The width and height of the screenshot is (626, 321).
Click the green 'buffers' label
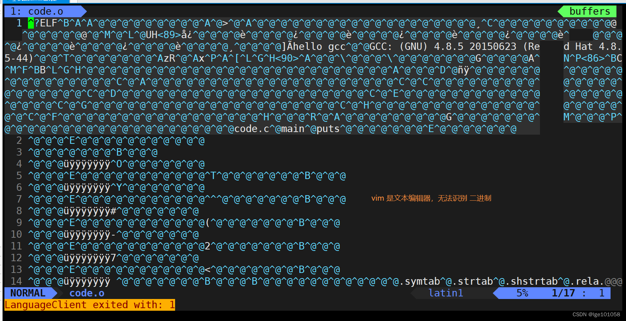click(x=590, y=11)
